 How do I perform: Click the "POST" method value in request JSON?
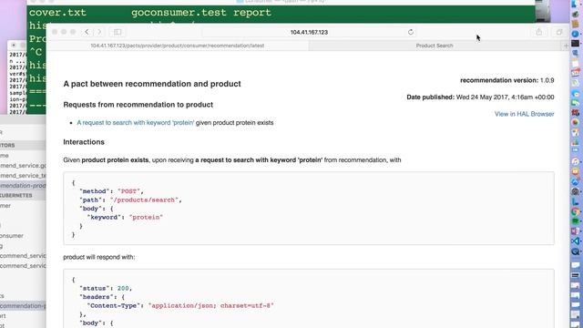point(128,191)
